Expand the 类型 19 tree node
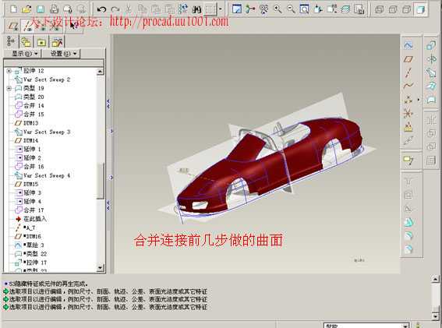Screen dimensions: 442x328 [x=9, y=88]
